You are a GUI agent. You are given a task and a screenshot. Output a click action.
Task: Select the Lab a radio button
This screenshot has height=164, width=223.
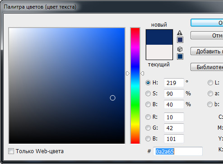point(210,94)
